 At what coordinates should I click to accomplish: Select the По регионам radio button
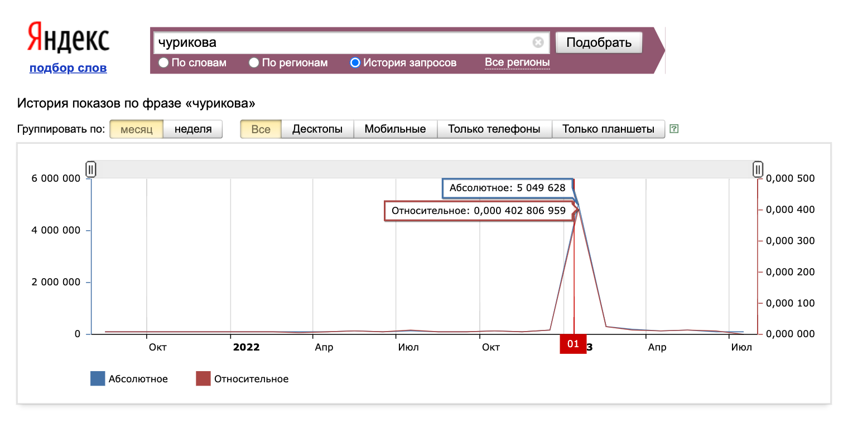tap(254, 63)
